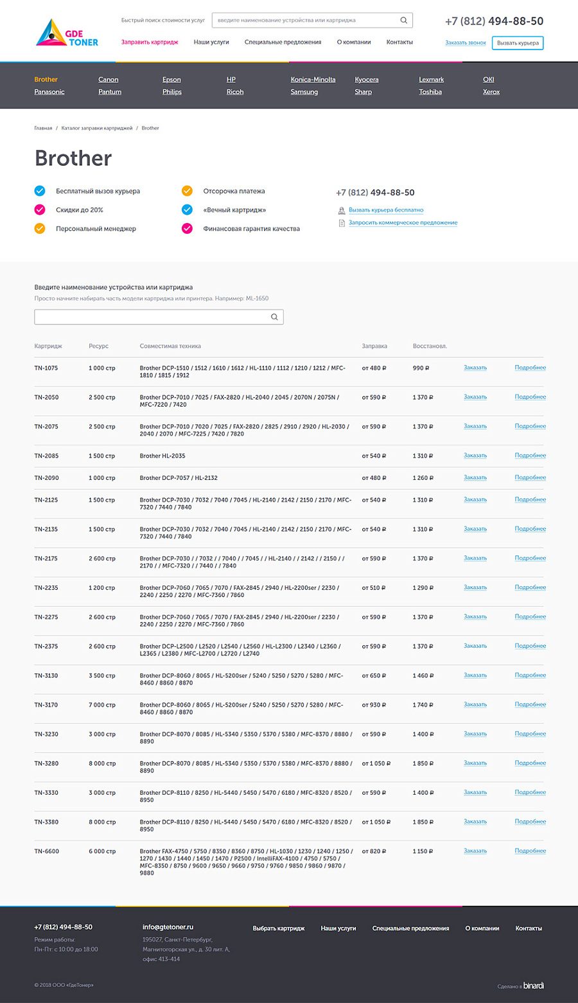
Task: Click 'Заказать' for TN-2085
Action: tap(475, 456)
